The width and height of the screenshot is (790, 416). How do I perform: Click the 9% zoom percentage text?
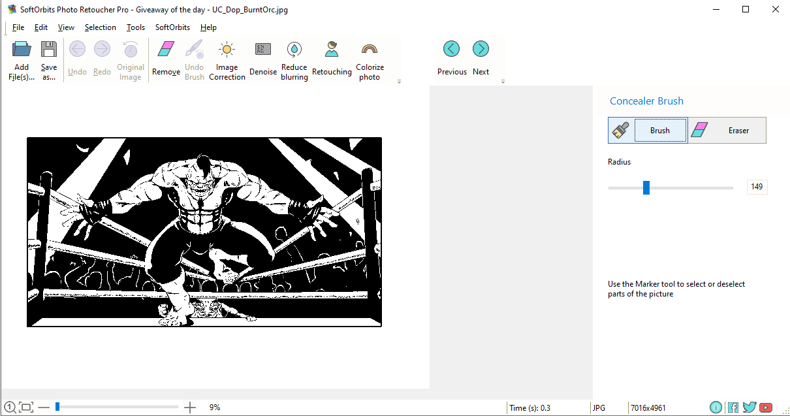[x=215, y=408]
